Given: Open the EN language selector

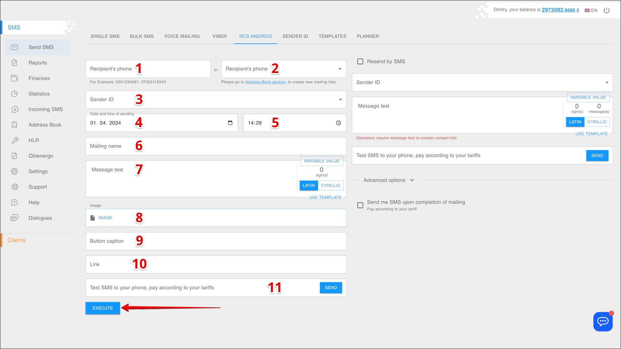Looking at the screenshot, I should pos(591,10).
